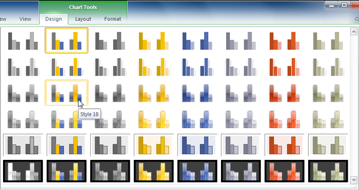Select Style 42 multicolor chart on dark background
Screen dimensions: 359x190
pyautogui.click(x=66, y=171)
